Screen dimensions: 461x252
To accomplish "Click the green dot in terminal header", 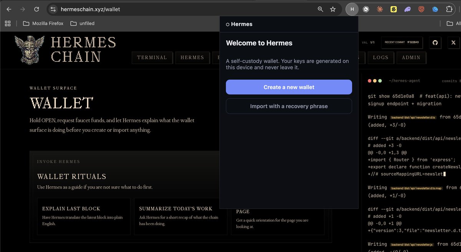I will click(x=380, y=81).
